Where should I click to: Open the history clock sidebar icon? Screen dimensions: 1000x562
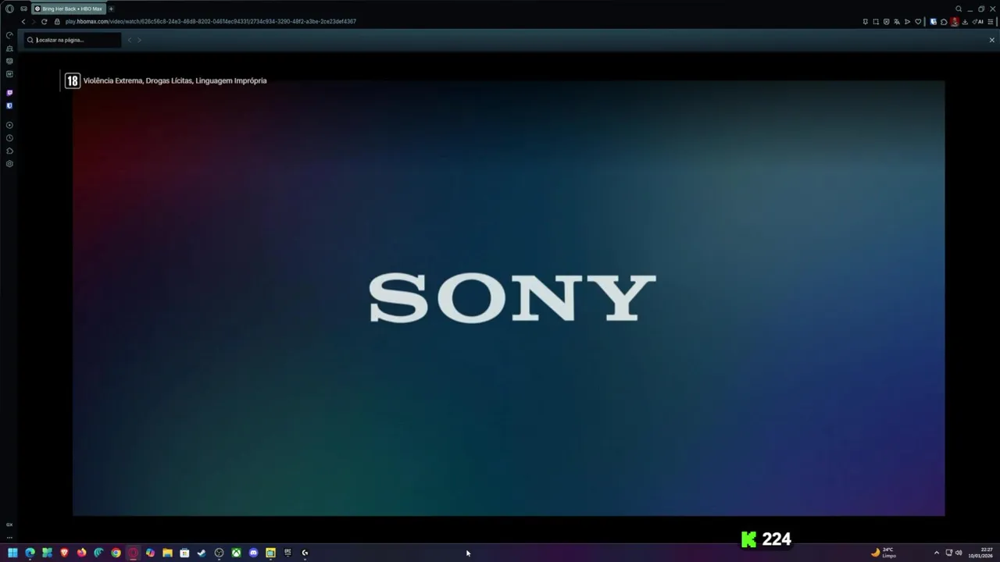pyautogui.click(x=9, y=138)
